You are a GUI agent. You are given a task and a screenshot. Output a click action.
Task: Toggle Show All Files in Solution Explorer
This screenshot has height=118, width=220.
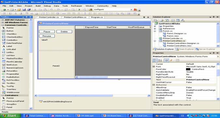click(162, 20)
